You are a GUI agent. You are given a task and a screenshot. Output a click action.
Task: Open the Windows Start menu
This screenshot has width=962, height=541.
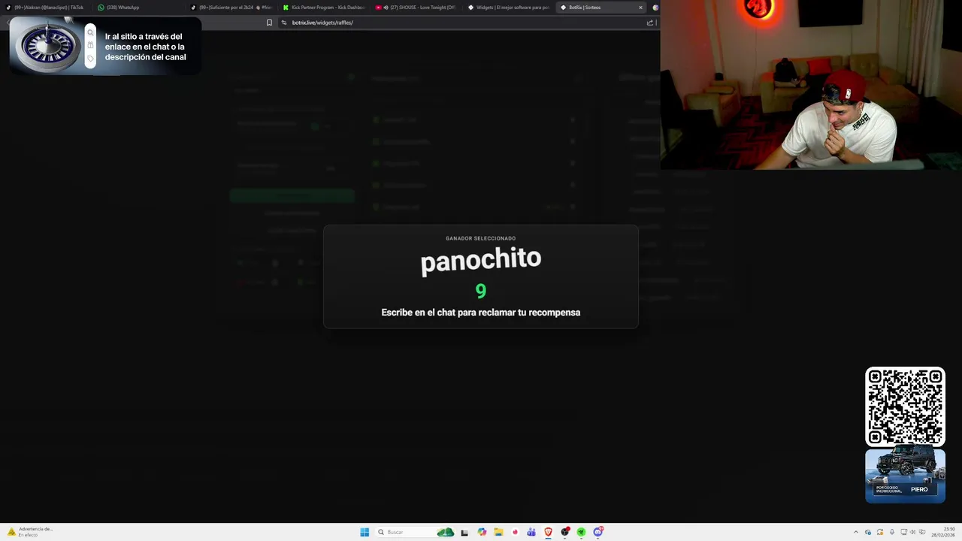(x=365, y=532)
